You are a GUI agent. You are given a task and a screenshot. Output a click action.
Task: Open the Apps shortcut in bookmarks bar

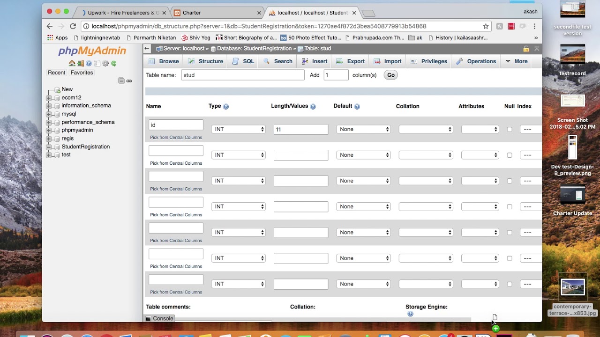coord(58,38)
